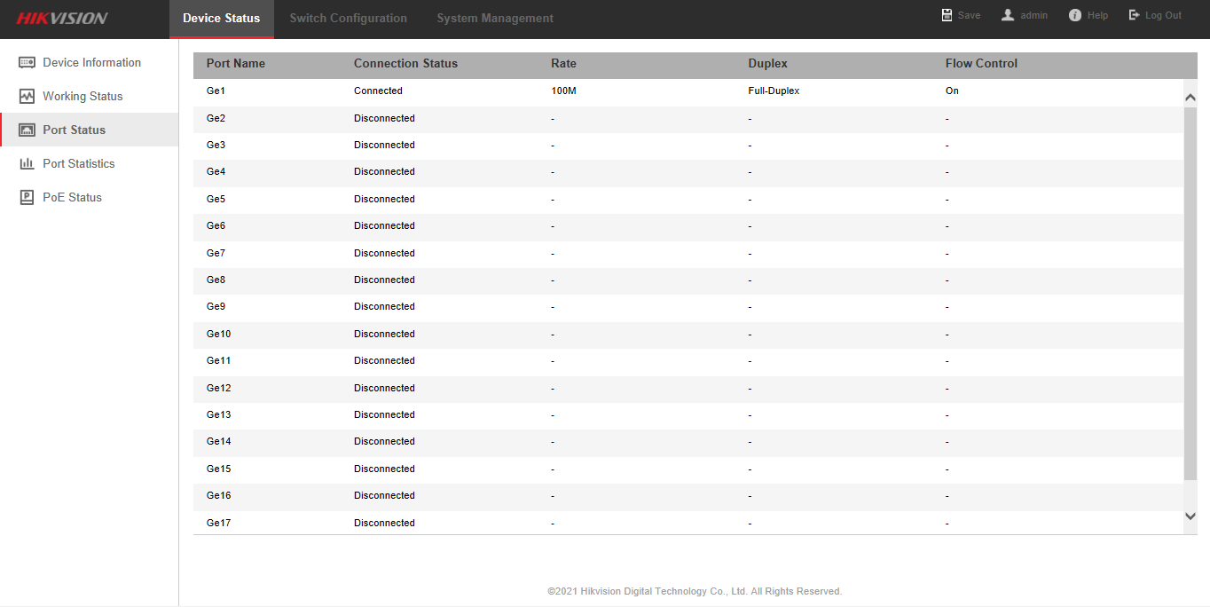Click the Working Status waveform icon
1210x607 pixels.
(x=27, y=97)
